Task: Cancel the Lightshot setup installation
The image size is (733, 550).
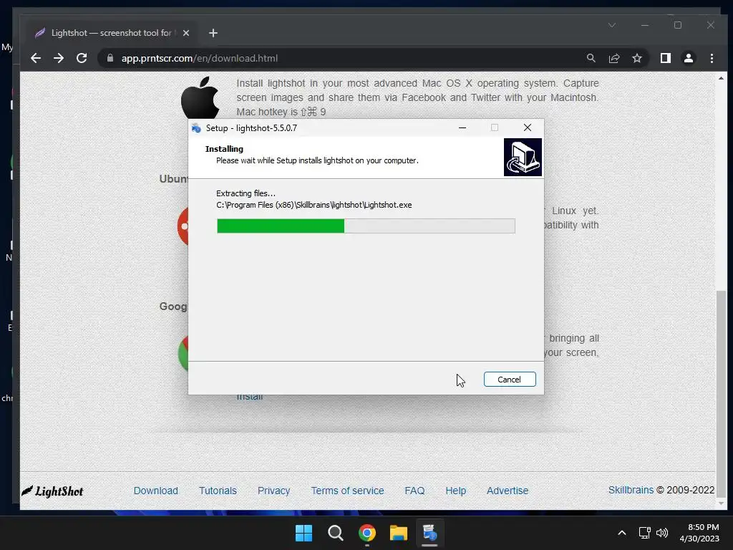Action: (x=510, y=380)
